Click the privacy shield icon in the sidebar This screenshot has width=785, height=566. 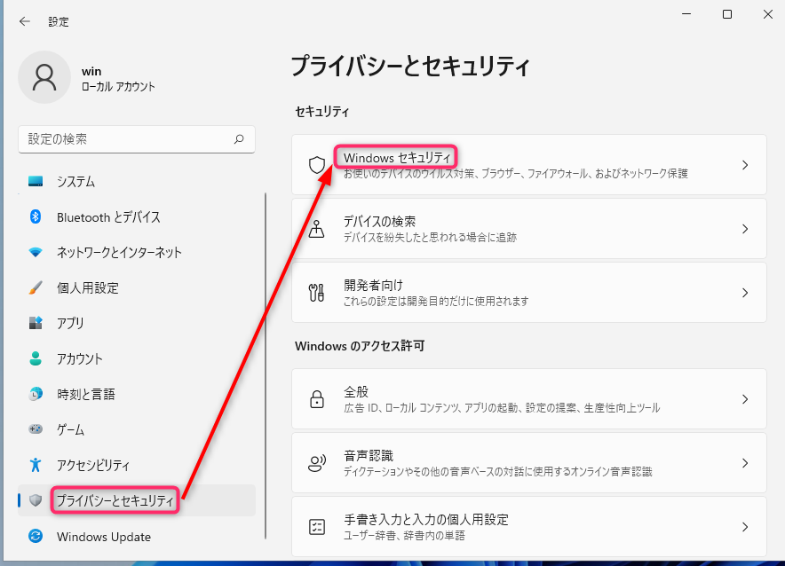click(x=36, y=500)
